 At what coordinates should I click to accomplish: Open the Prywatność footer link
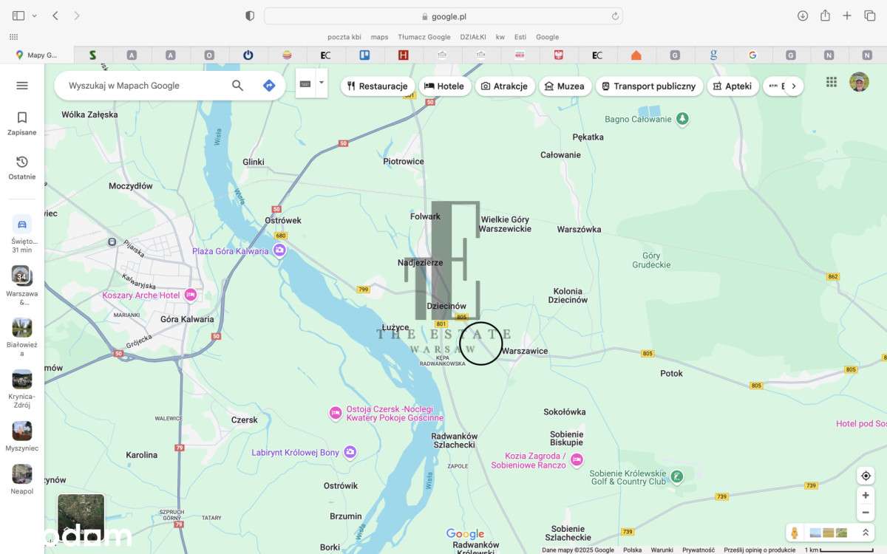click(x=698, y=550)
